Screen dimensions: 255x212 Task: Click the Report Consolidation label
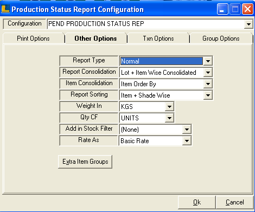[89, 72]
